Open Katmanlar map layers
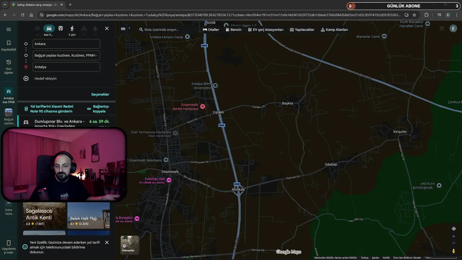Image resolution: width=462 pixels, height=260 pixels. (x=130, y=245)
